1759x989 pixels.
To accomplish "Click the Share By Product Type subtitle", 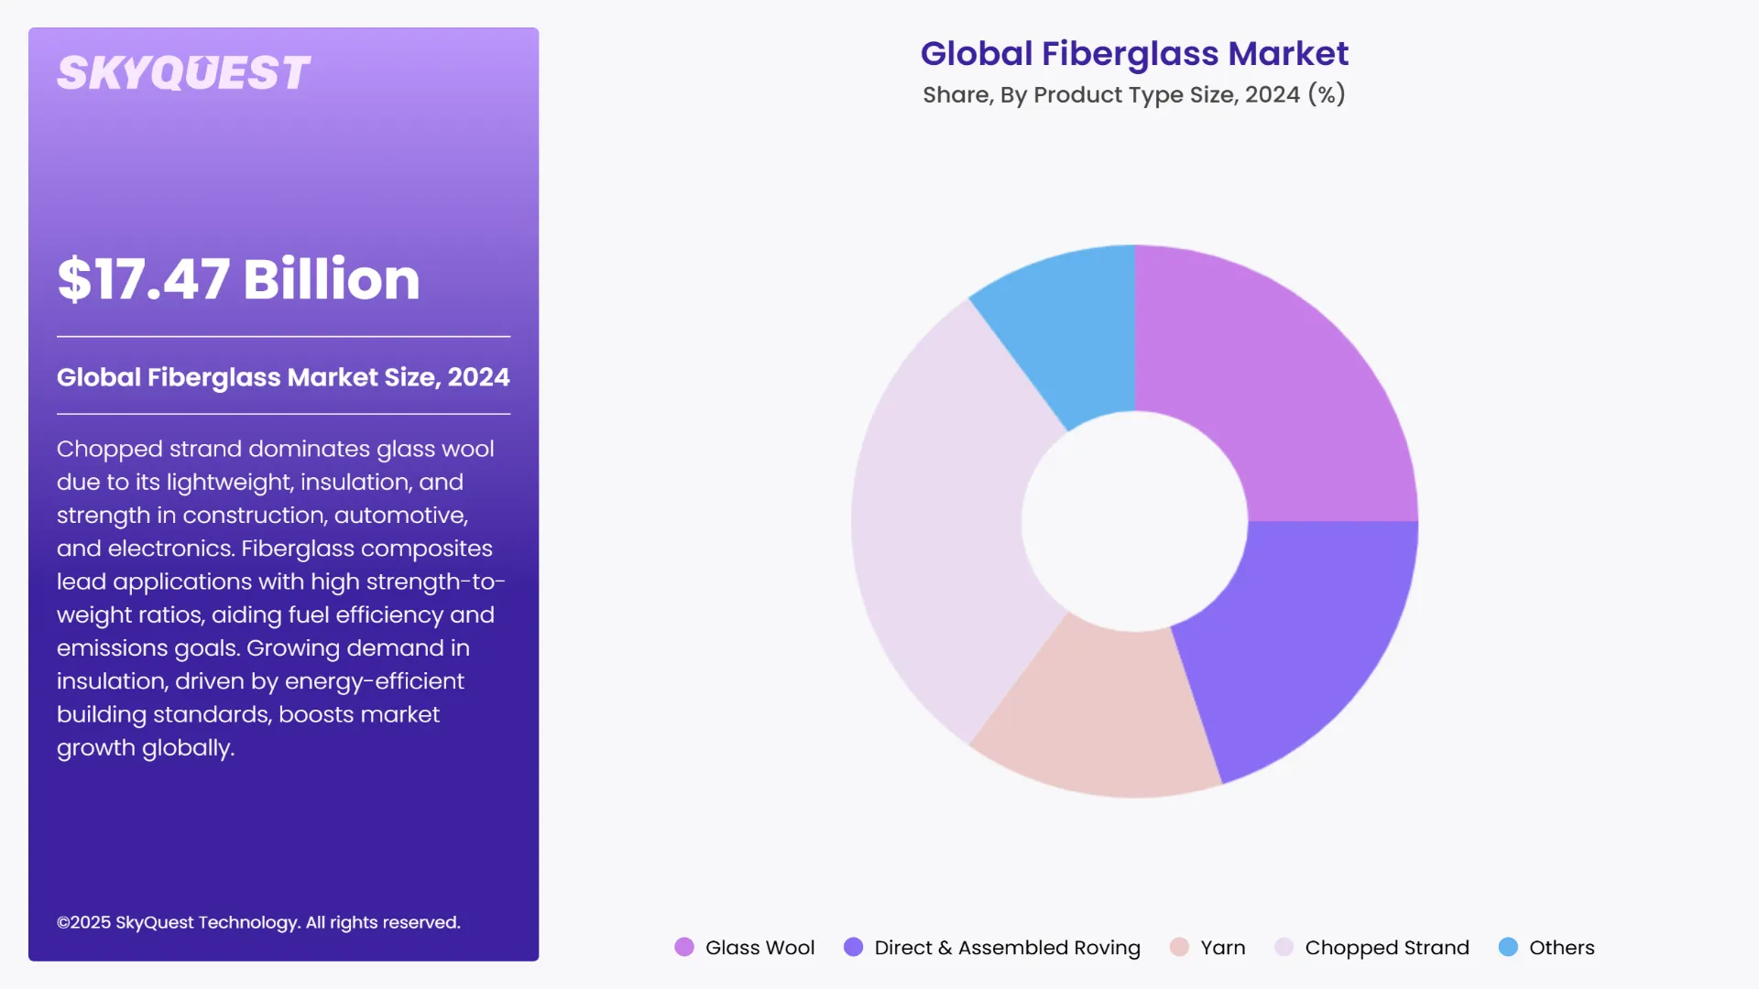I will [x=1134, y=93].
